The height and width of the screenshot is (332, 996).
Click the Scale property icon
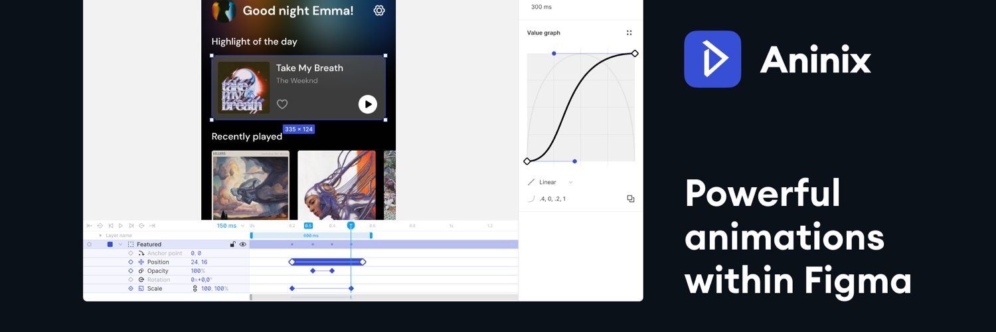tap(141, 289)
